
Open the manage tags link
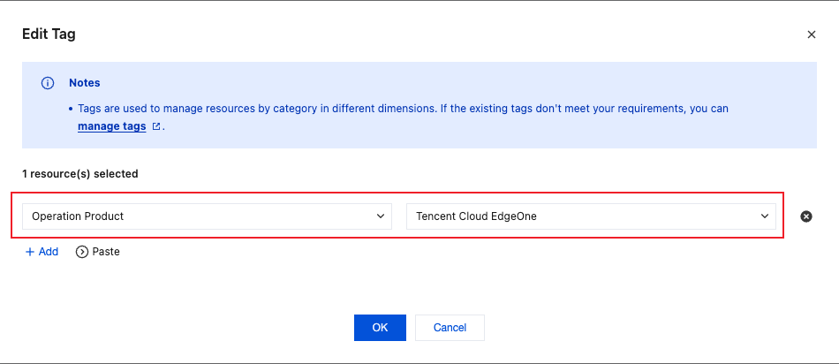click(112, 126)
